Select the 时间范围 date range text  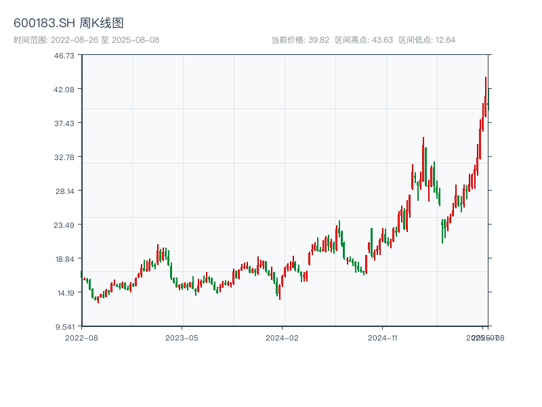(x=86, y=40)
